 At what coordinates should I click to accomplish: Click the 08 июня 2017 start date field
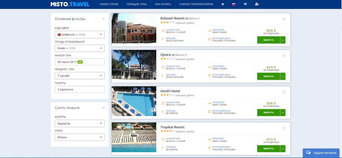pyautogui.click(x=79, y=62)
